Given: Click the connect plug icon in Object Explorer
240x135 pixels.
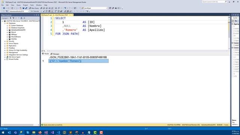Looking at the screenshot, I should click(10, 18).
